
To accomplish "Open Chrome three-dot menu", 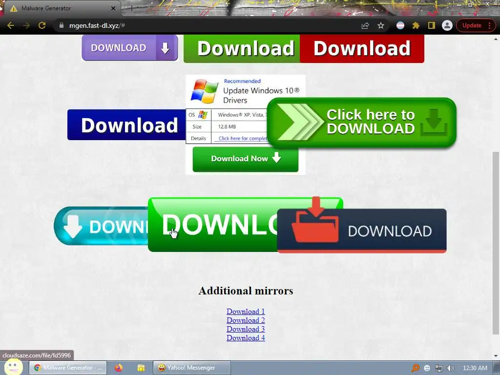I will click(489, 25).
